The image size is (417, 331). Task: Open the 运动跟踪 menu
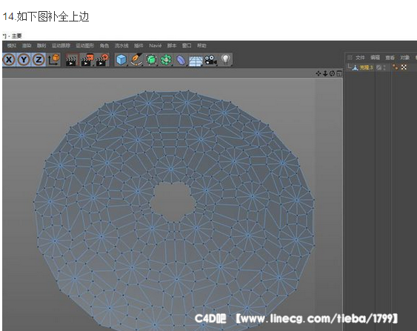coord(61,46)
